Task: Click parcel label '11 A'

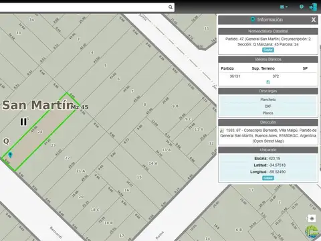Action: (199, 129)
